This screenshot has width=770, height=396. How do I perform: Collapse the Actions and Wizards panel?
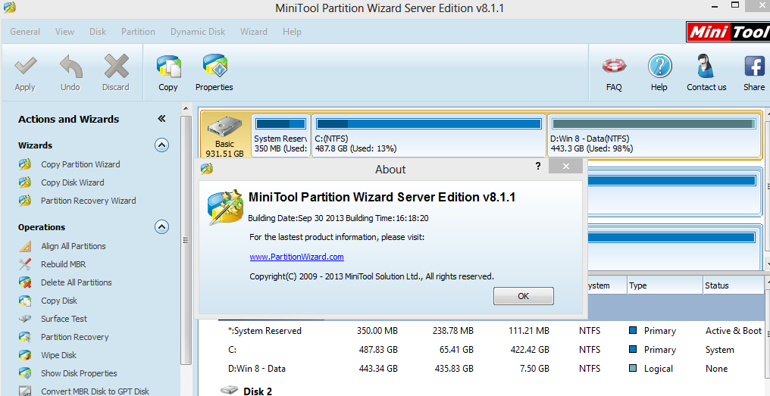click(x=161, y=119)
